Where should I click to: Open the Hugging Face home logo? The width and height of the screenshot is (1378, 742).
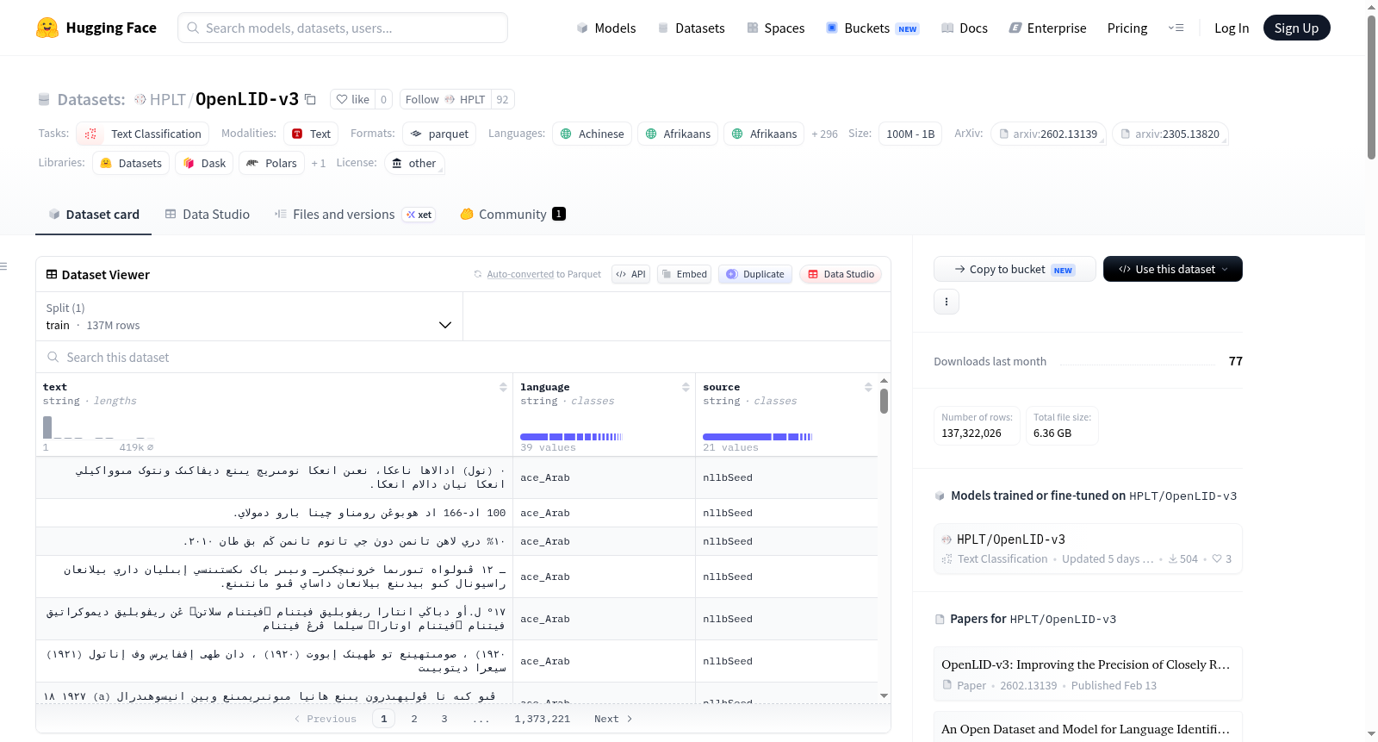[96, 28]
